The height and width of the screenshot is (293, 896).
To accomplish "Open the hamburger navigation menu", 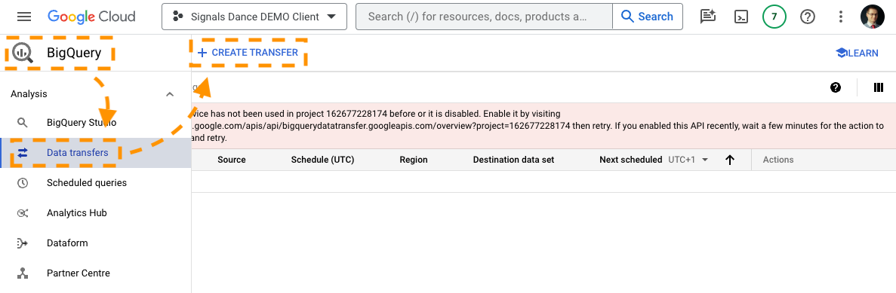I will [24, 17].
